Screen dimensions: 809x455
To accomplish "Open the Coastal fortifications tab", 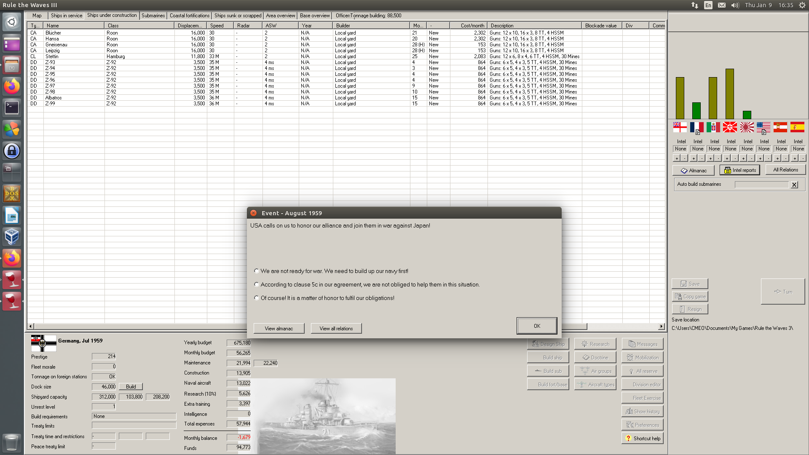I will point(190,16).
